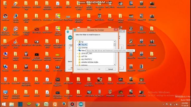Viewport: 191px width, 107px height.
Task: Open the BlueStacks Multi-Instance desktop shortcut
Action: pos(5,31)
